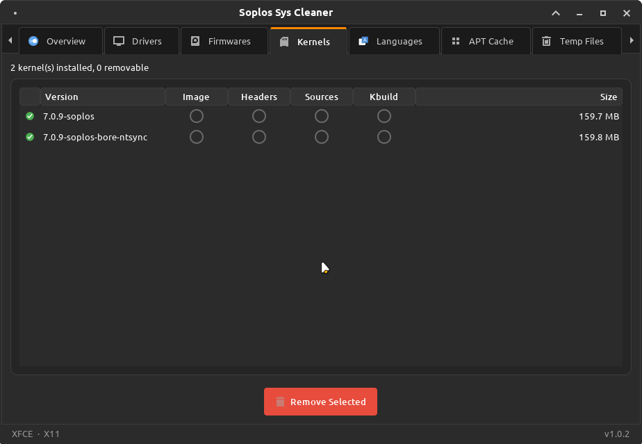642x444 pixels.
Task: Toggle Kbuild for 7.0.9-soplos-bore-ntsync kernel
Action: pos(384,137)
